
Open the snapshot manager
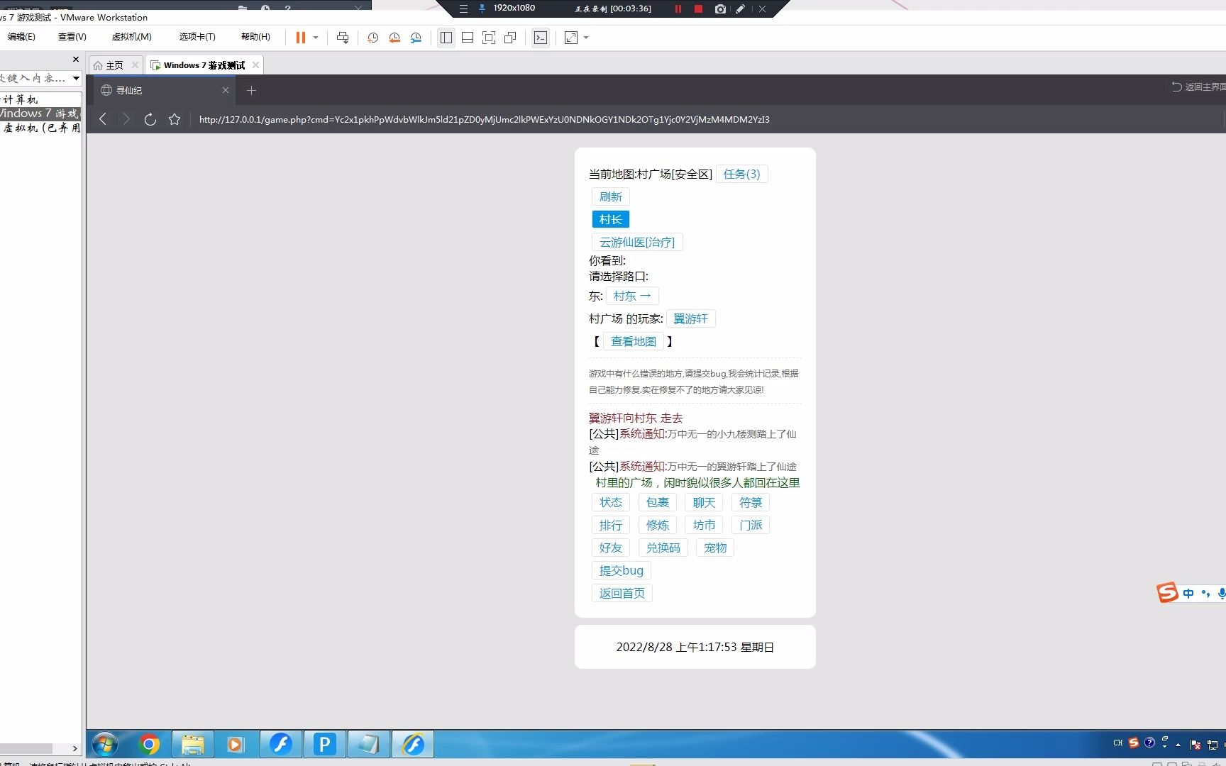[415, 38]
